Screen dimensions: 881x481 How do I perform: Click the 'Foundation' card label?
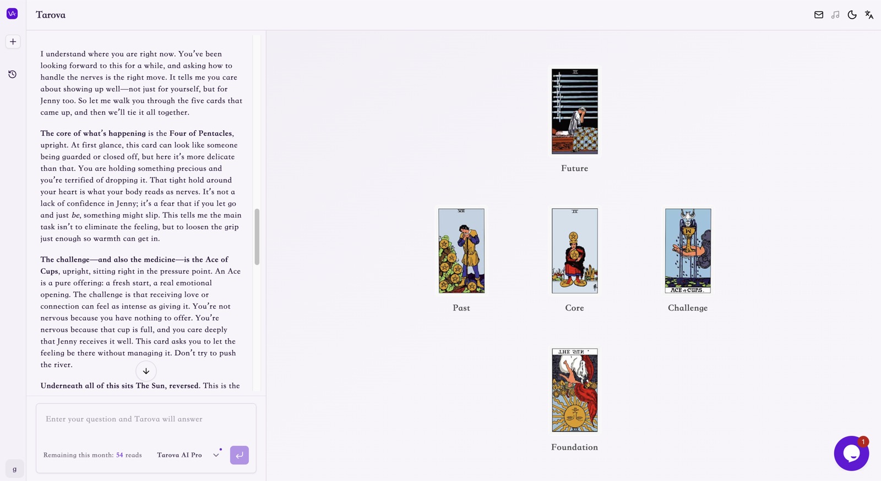point(574,447)
